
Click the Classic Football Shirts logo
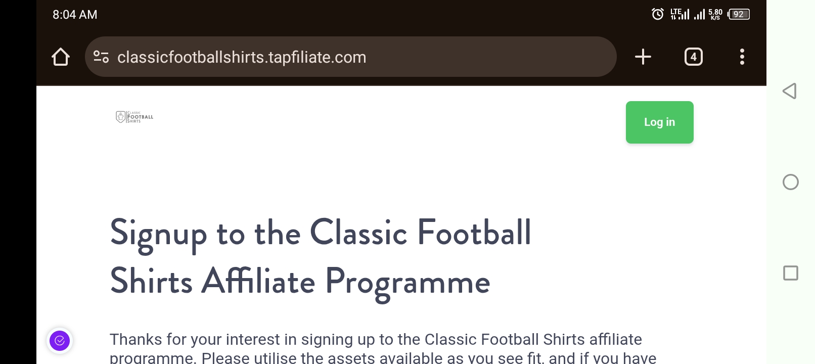[x=134, y=117]
